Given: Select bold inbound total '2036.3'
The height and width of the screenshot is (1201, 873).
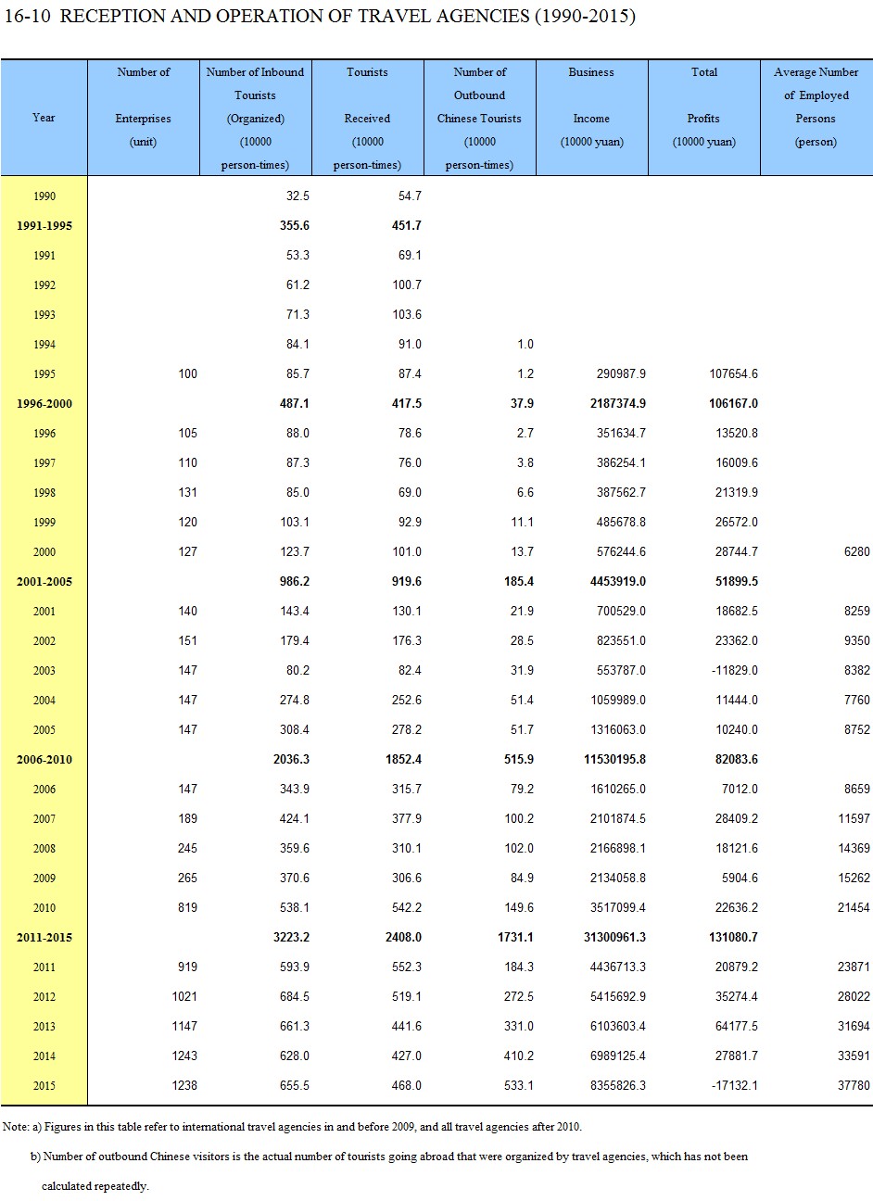Looking at the screenshot, I should (292, 760).
